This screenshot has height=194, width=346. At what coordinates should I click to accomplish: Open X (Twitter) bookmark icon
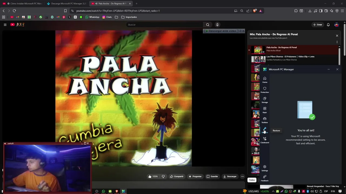[69, 17]
